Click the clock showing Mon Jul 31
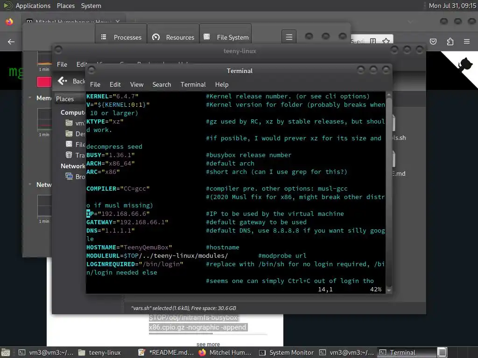 [x=452, y=6]
